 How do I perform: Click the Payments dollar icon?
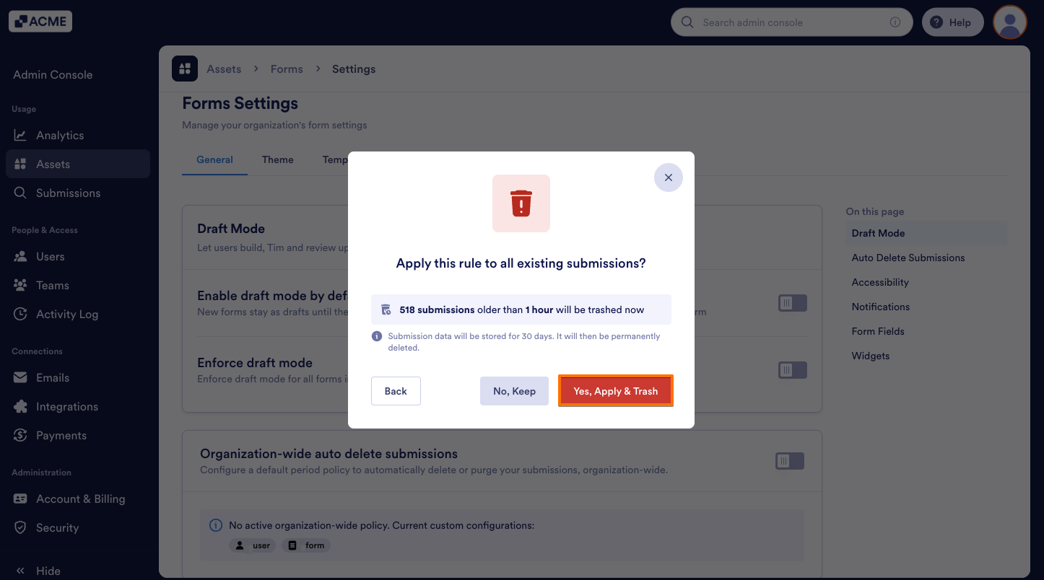[20, 435]
